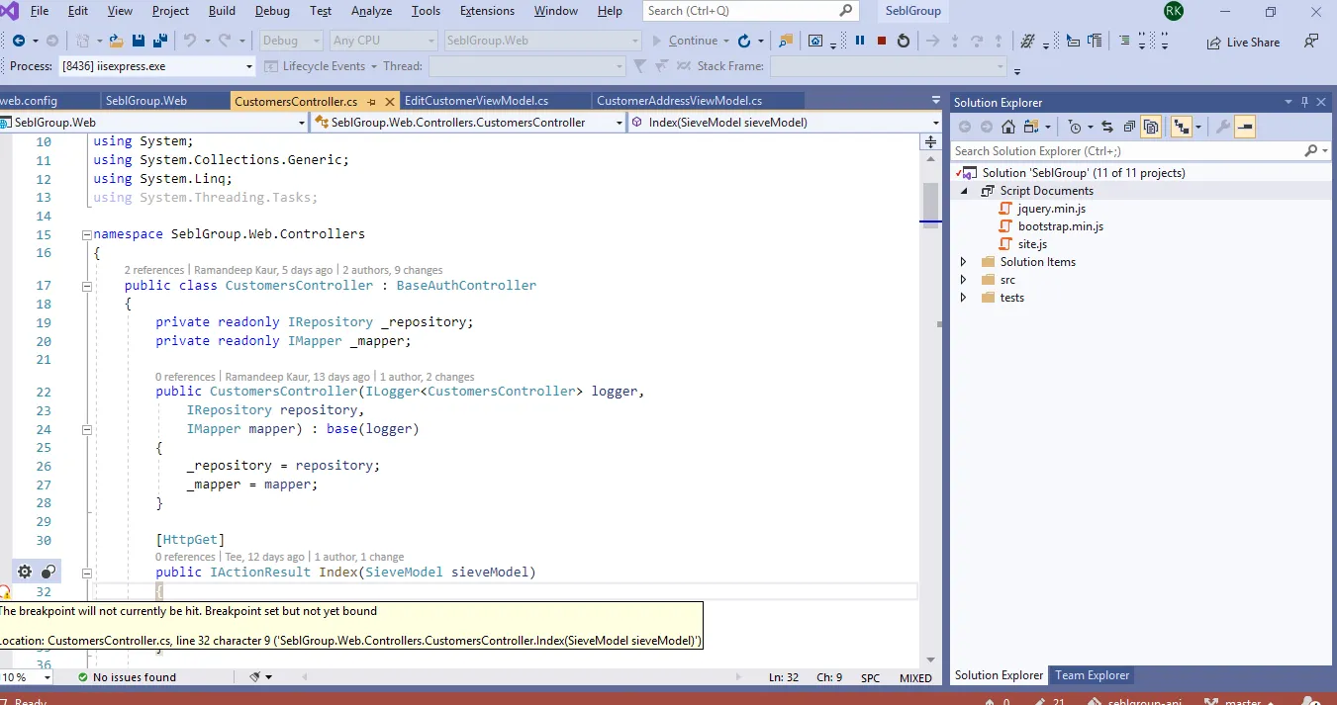Click the Home icon in Solution Explorer
The image size is (1337, 705).
click(1007, 127)
